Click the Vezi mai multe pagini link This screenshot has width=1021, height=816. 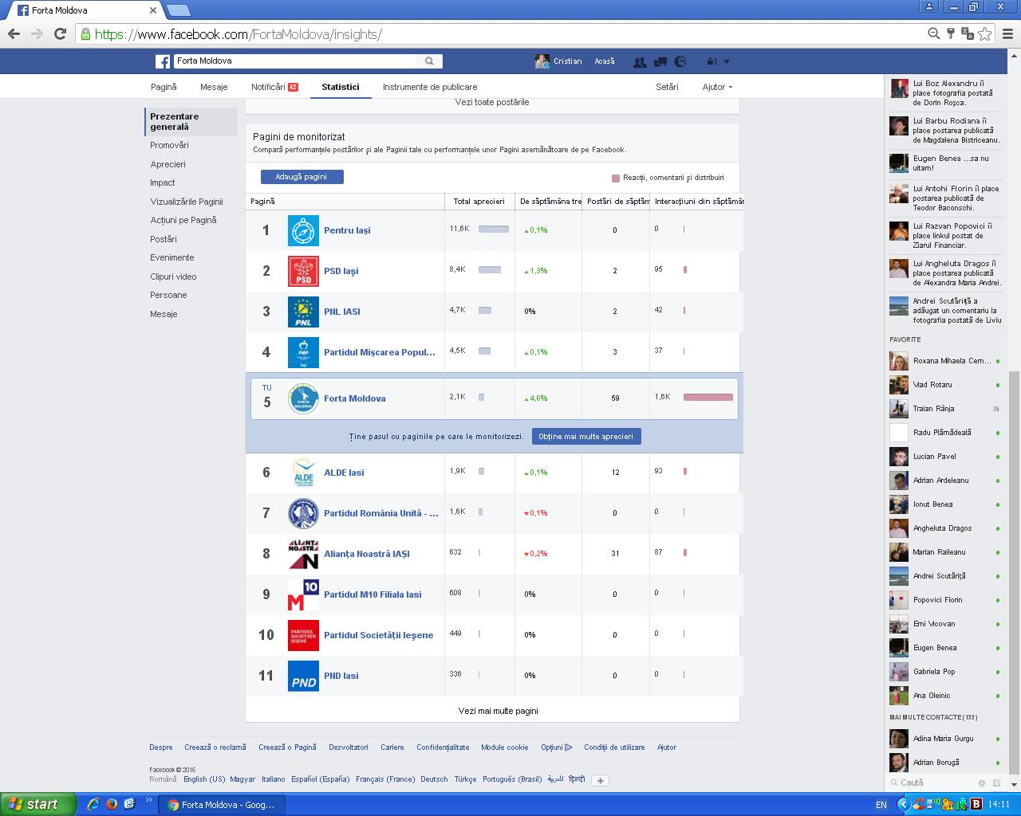(498, 711)
